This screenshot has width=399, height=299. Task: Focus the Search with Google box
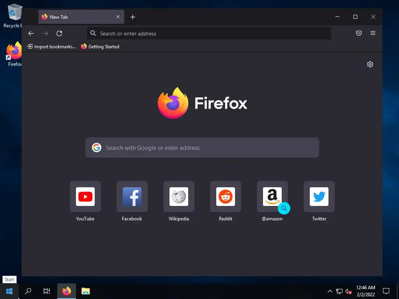click(202, 148)
